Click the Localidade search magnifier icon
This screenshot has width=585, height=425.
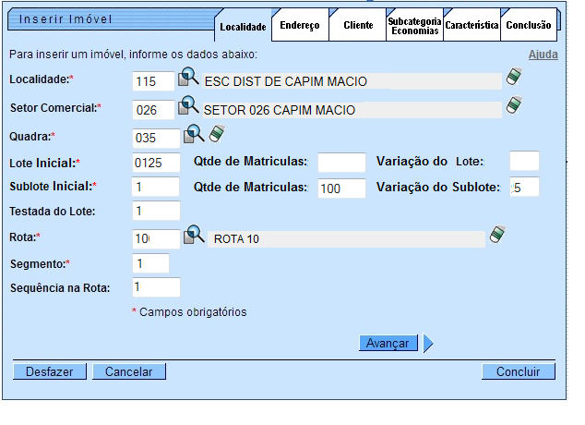click(x=188, y=79)
